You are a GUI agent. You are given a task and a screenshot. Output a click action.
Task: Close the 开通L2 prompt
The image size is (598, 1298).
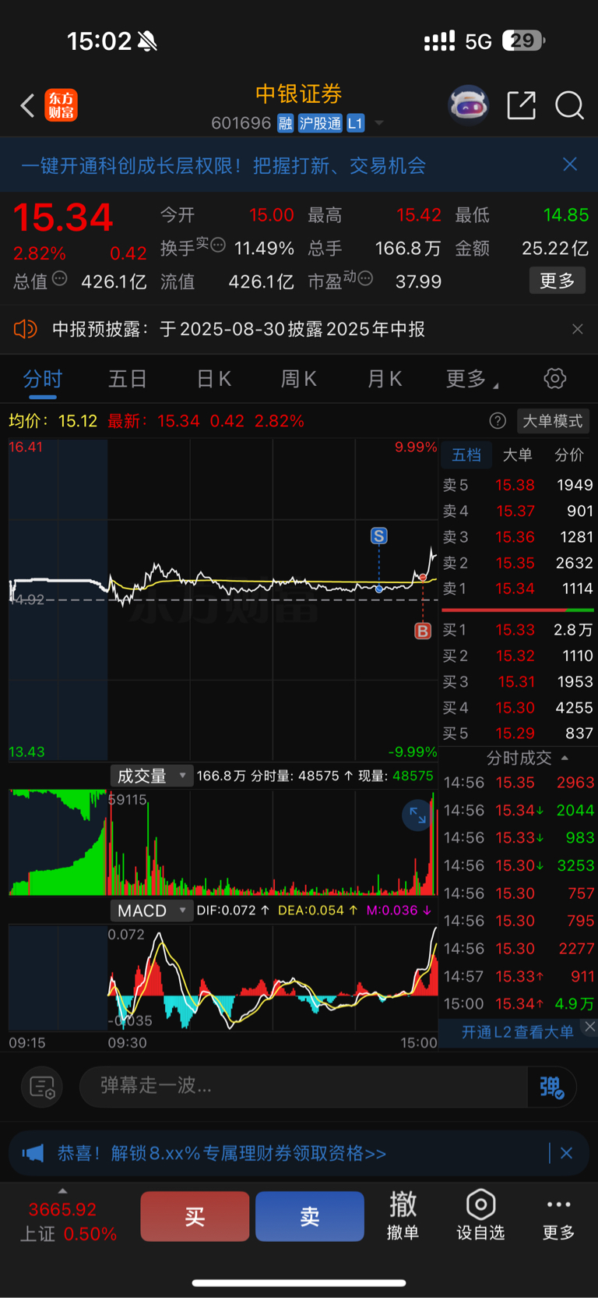click(x=589, y=1027)
